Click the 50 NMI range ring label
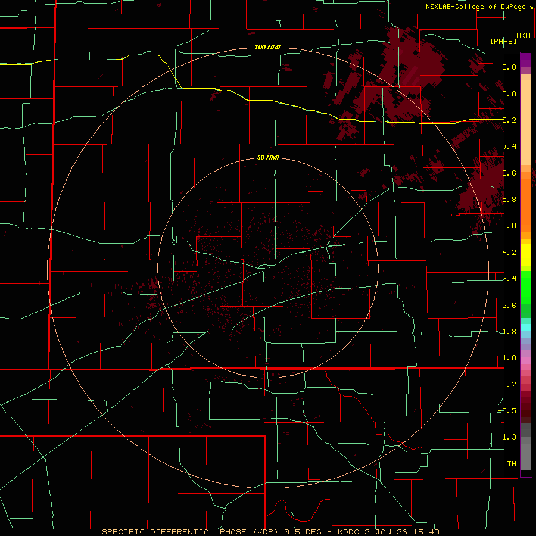Viewport: 536px width, 536px height. coord(268,158)
